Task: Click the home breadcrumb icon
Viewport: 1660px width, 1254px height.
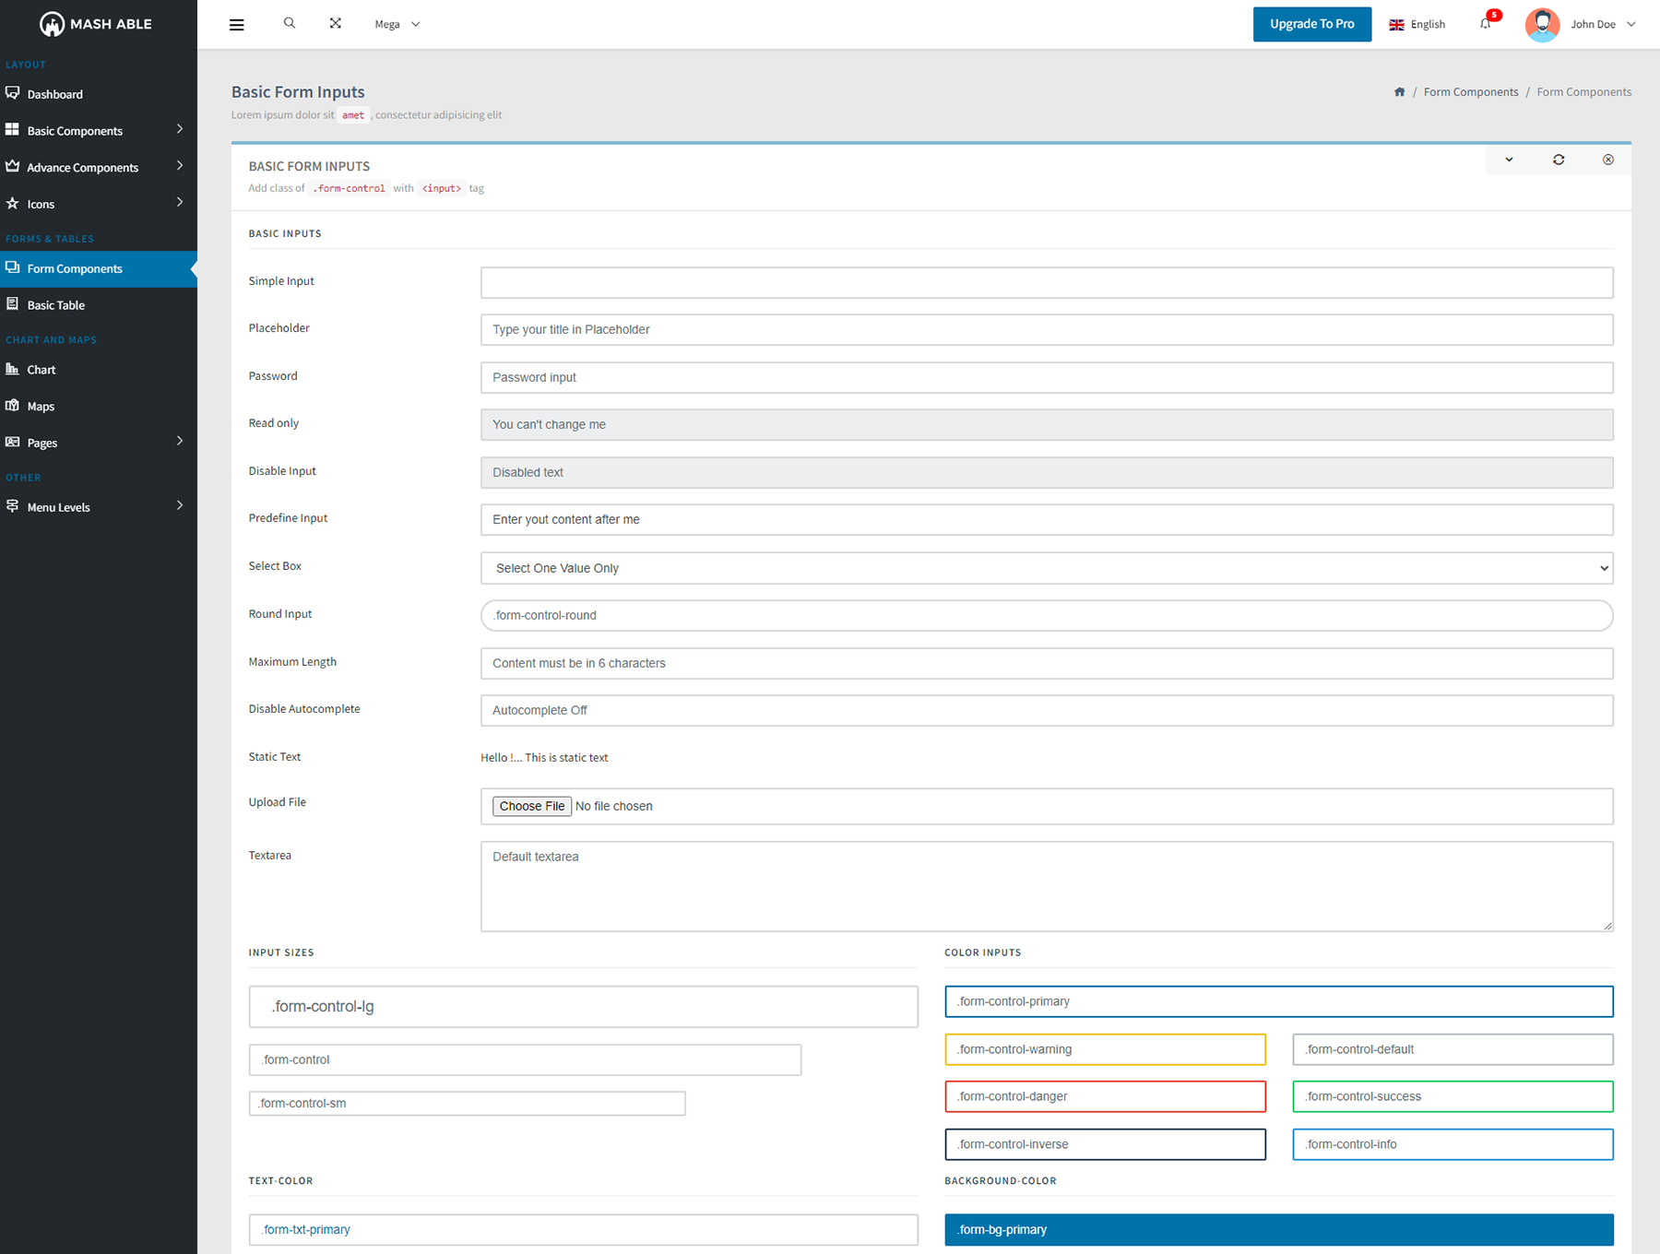Action: (x=1399, y=92)
